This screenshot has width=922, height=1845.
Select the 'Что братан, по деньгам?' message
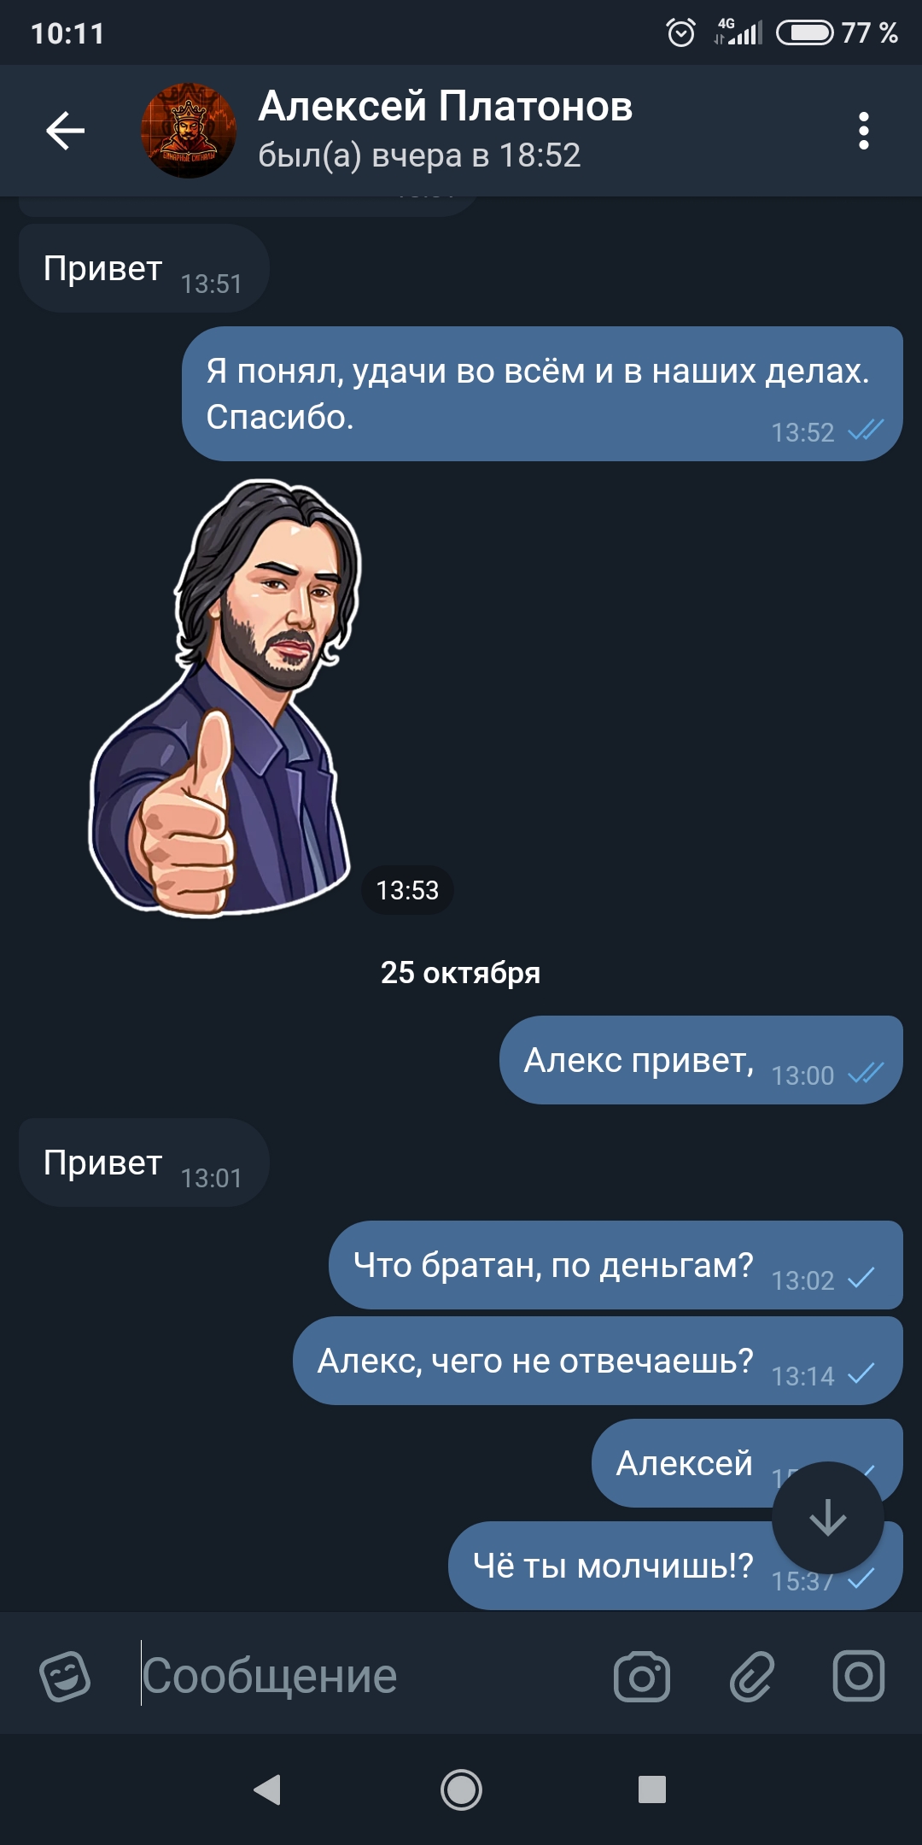tap(616, 1265)
